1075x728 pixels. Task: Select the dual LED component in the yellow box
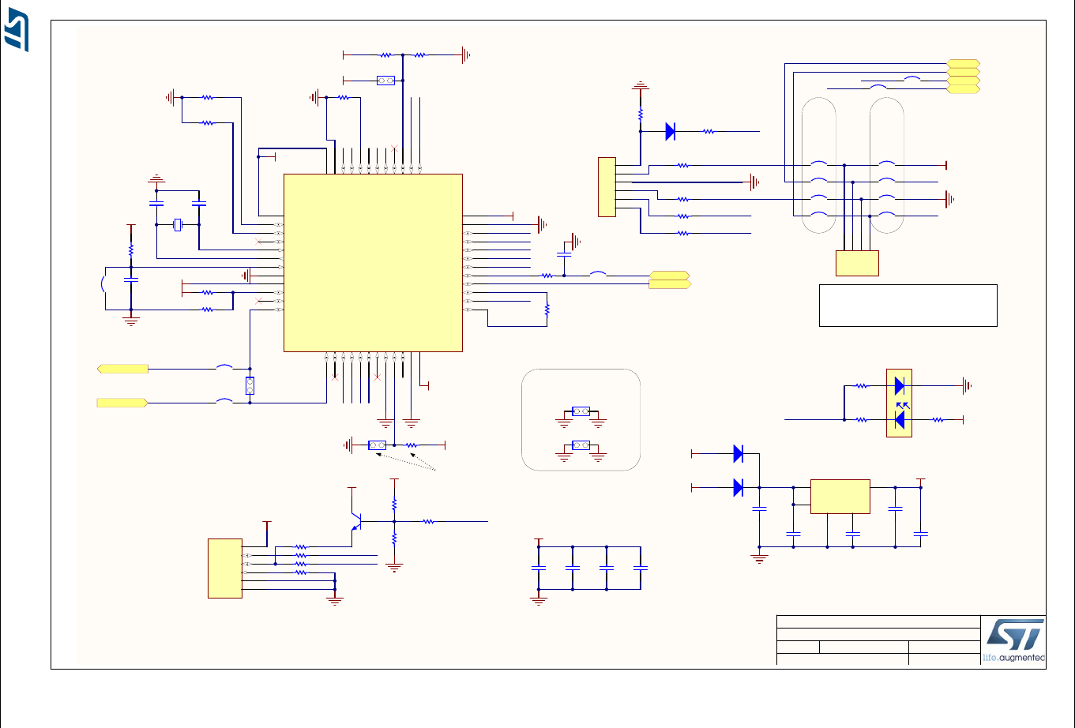coord(899,403)
